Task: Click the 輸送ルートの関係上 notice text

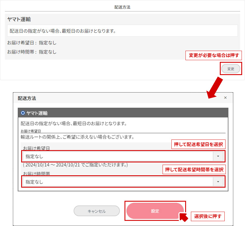Action: coord(77,137)
